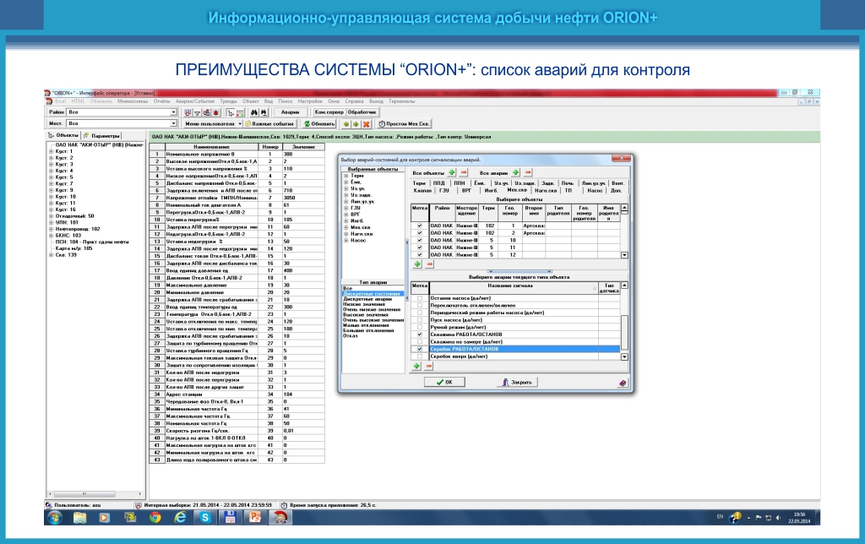Open the 'Тренды' menu
The height and width of the screenshot is (544, 865).
(228, 101)
